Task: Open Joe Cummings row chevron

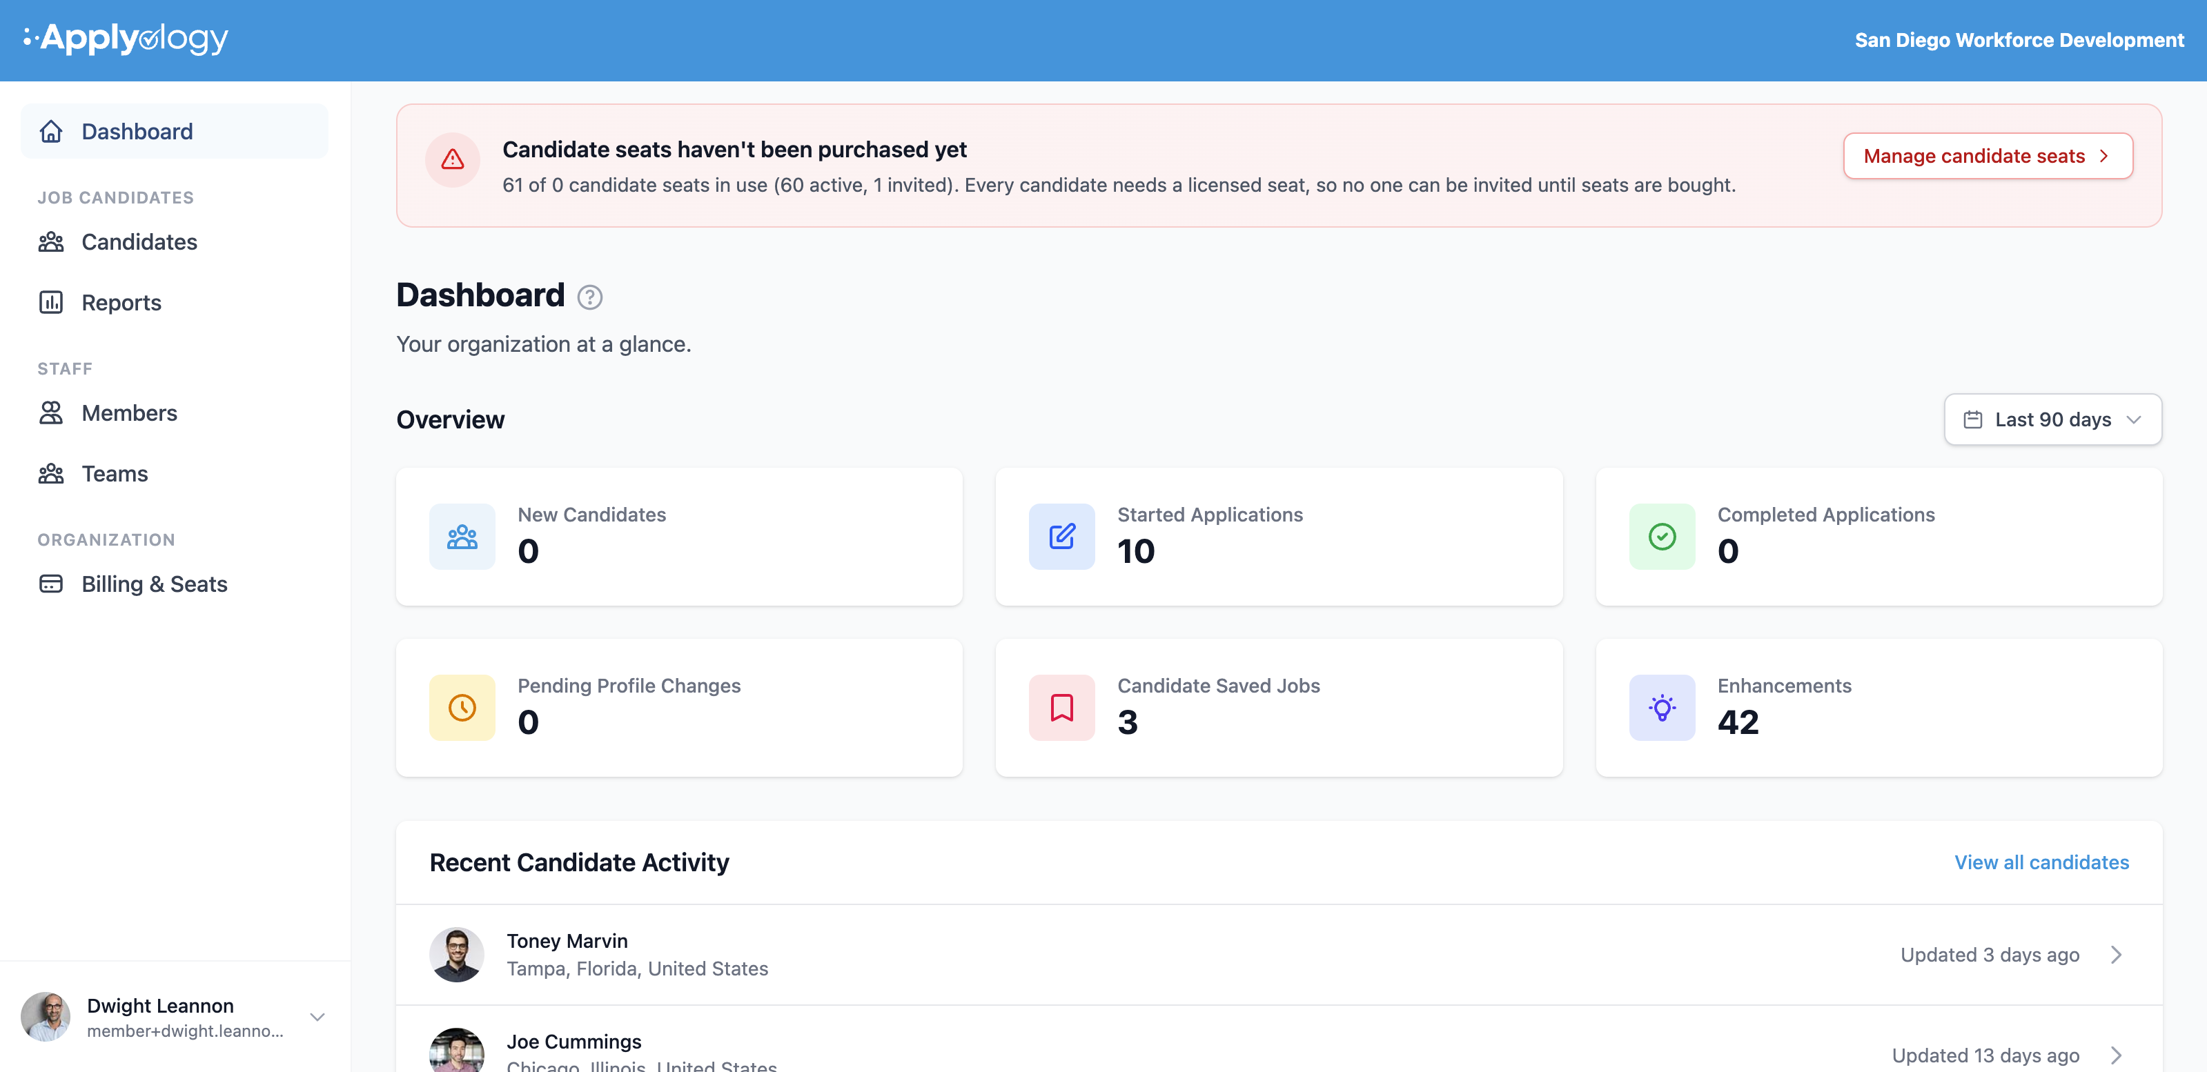Action: click(2116, 1055)
